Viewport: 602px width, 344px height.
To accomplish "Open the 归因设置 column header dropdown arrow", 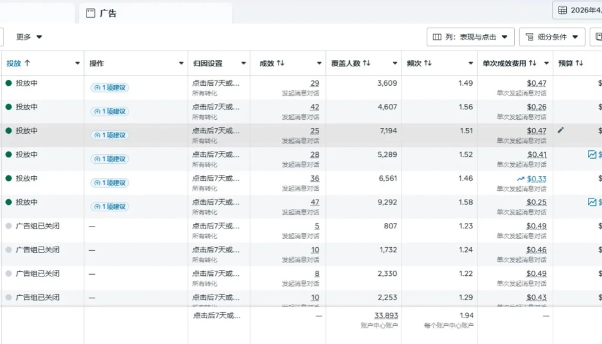I will click(x=243, y=63).
